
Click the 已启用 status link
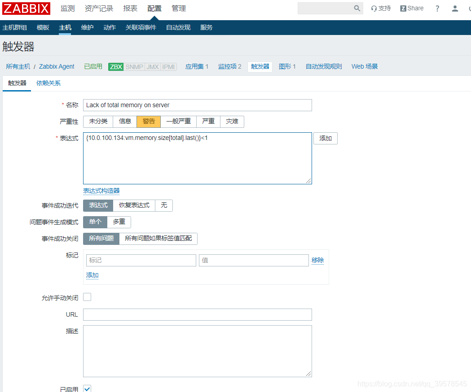(x=93, y=67)
